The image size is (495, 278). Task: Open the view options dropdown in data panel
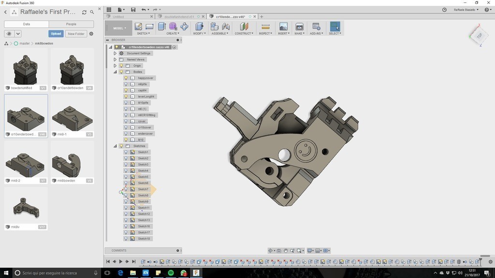click(x=18, y=34)
